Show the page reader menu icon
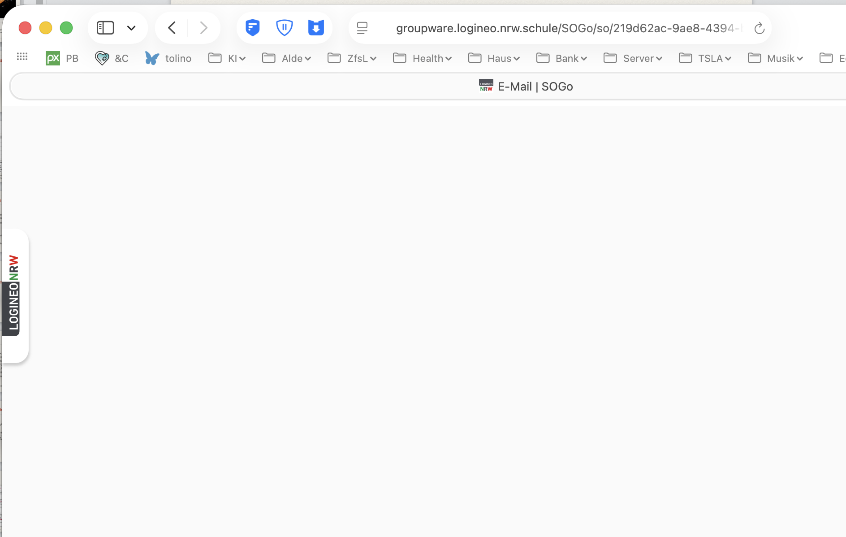Viewport: 846px width, 537px height. (x=362, y=28)
